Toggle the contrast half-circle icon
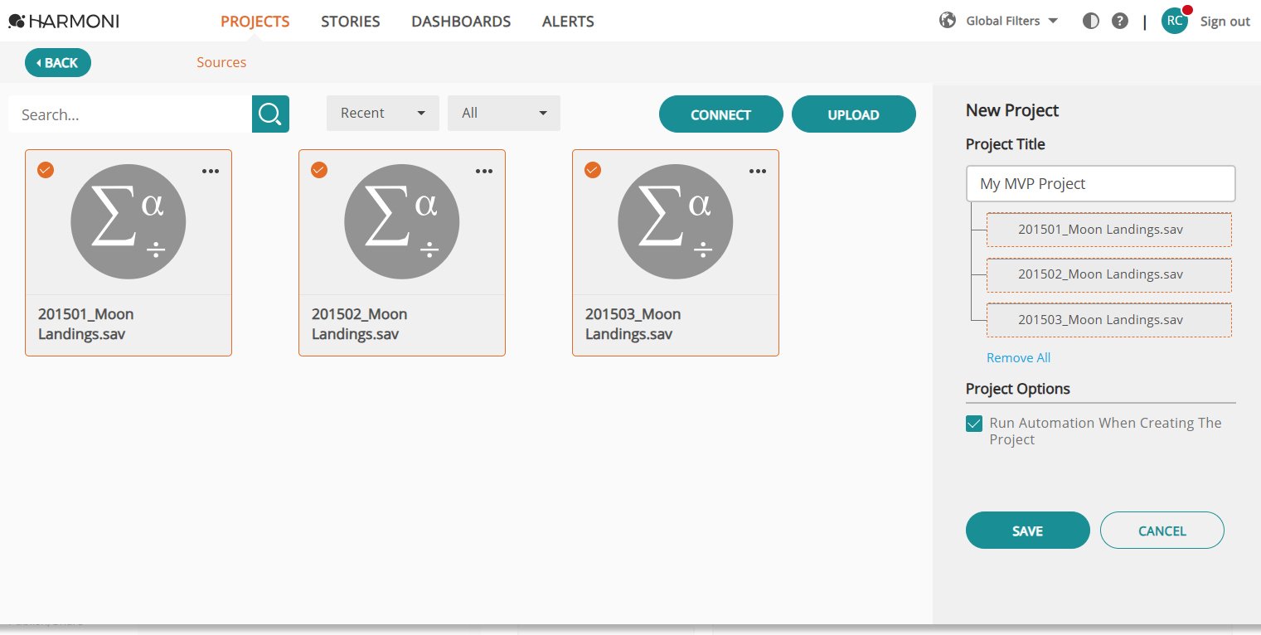Viewport: 1261px width, 635px height. pyautogui.click(x=1091, y=21)
